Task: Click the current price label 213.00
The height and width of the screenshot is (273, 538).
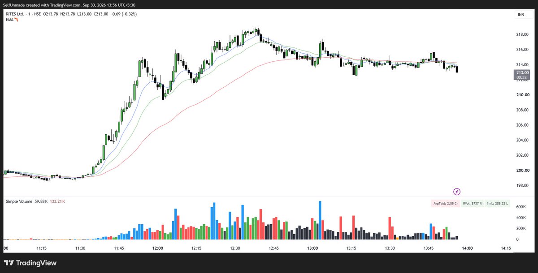Action: click(x=523, y=73)
